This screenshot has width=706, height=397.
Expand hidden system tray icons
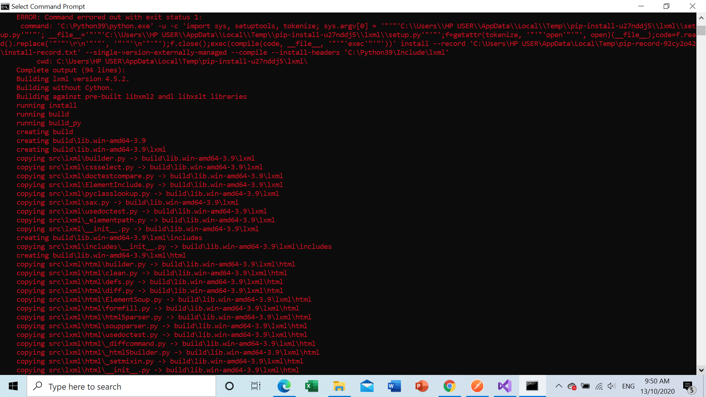tap(559, 386)
